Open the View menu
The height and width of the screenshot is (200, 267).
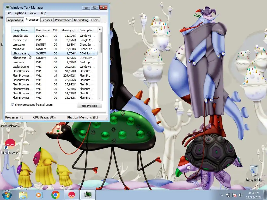[33, 13]
